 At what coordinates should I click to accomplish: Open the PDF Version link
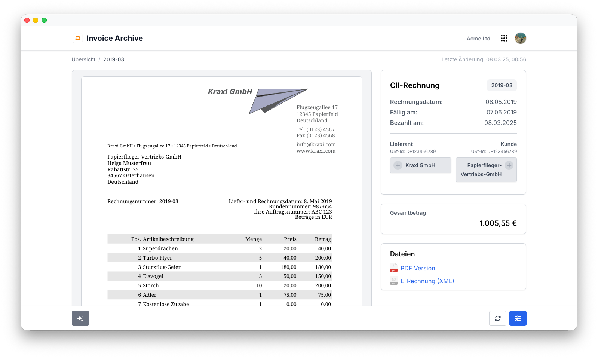click(x=418, y=268)
